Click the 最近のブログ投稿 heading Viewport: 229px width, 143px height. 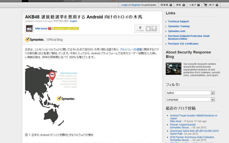pos(180,108)
